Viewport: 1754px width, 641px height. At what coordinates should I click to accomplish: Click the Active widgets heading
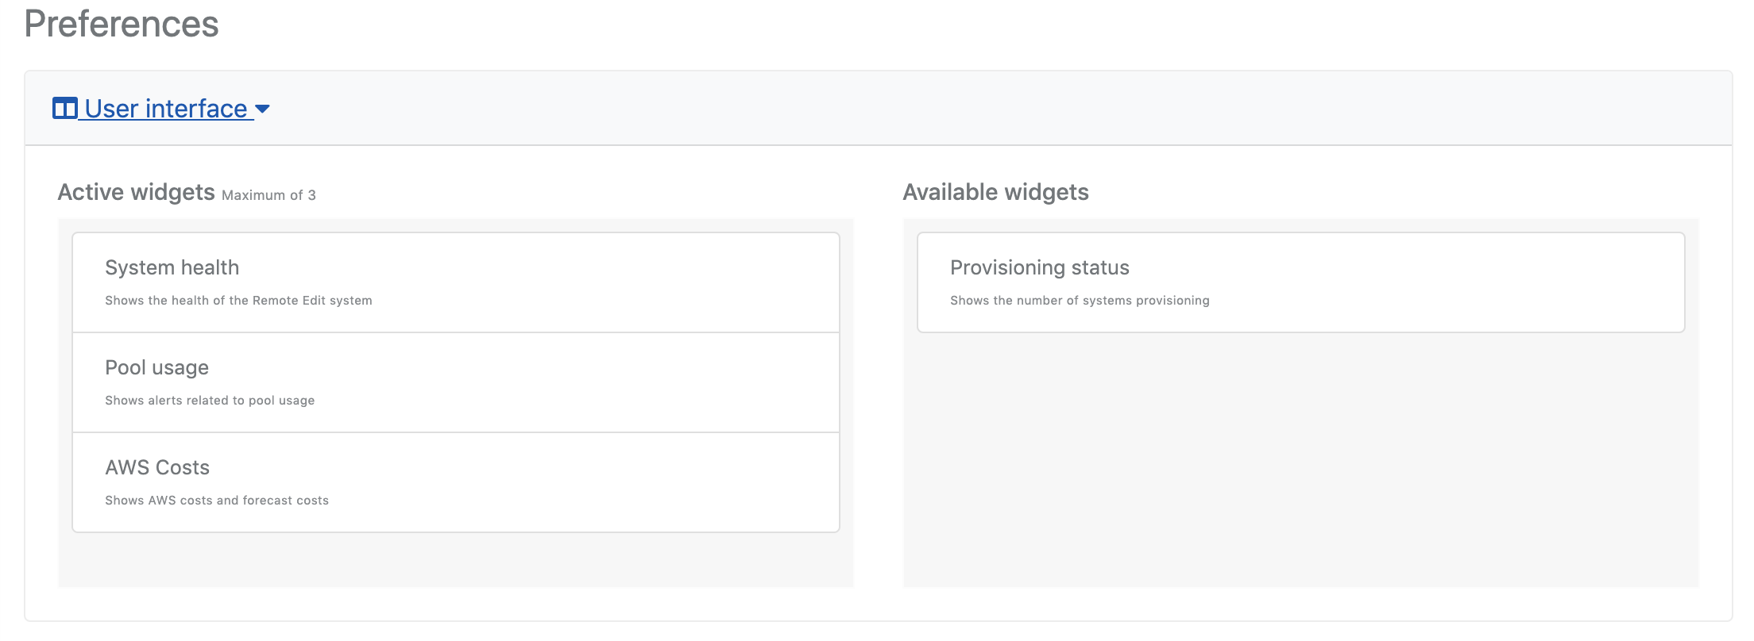click(136, 192)
